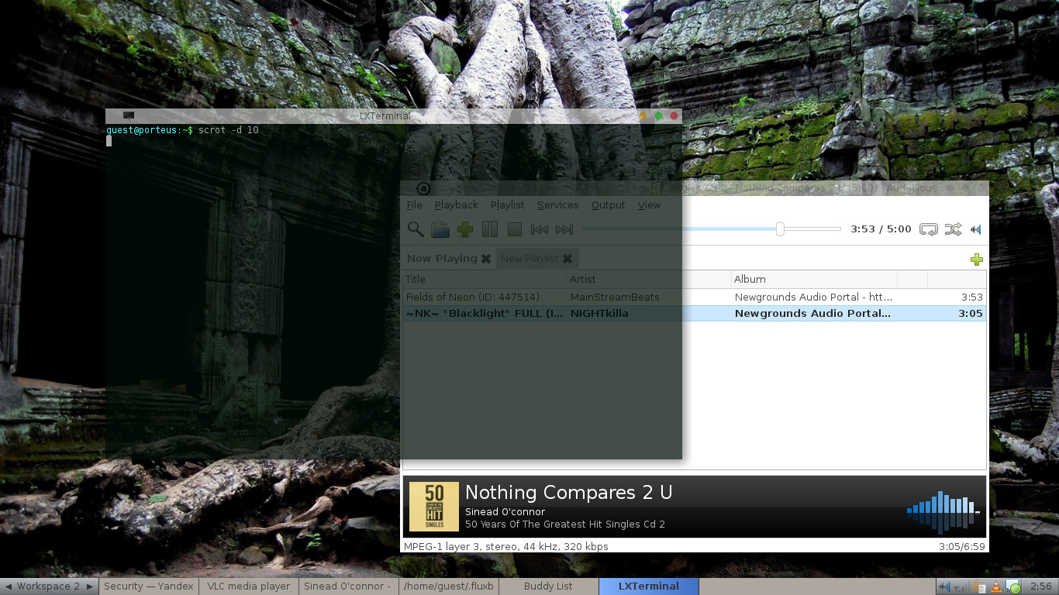This screenshot has width=1059, height=595.
Task: Click the LXTerminal window menu icon in title bar
Action: pos(129,115)
